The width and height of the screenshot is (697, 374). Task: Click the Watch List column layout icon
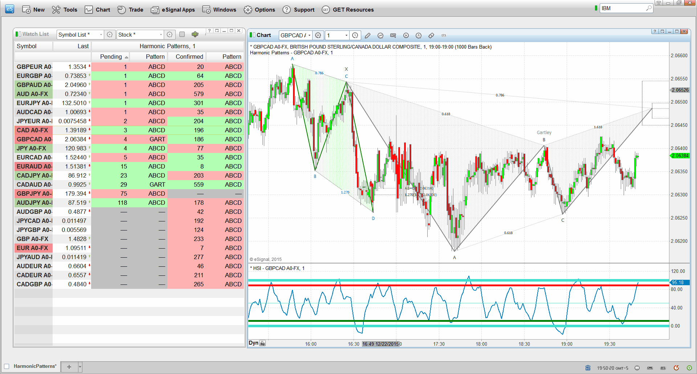pos(182,34)
